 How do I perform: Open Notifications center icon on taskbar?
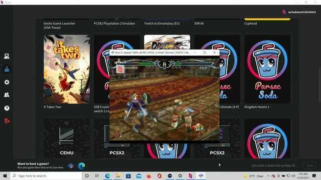314,175
